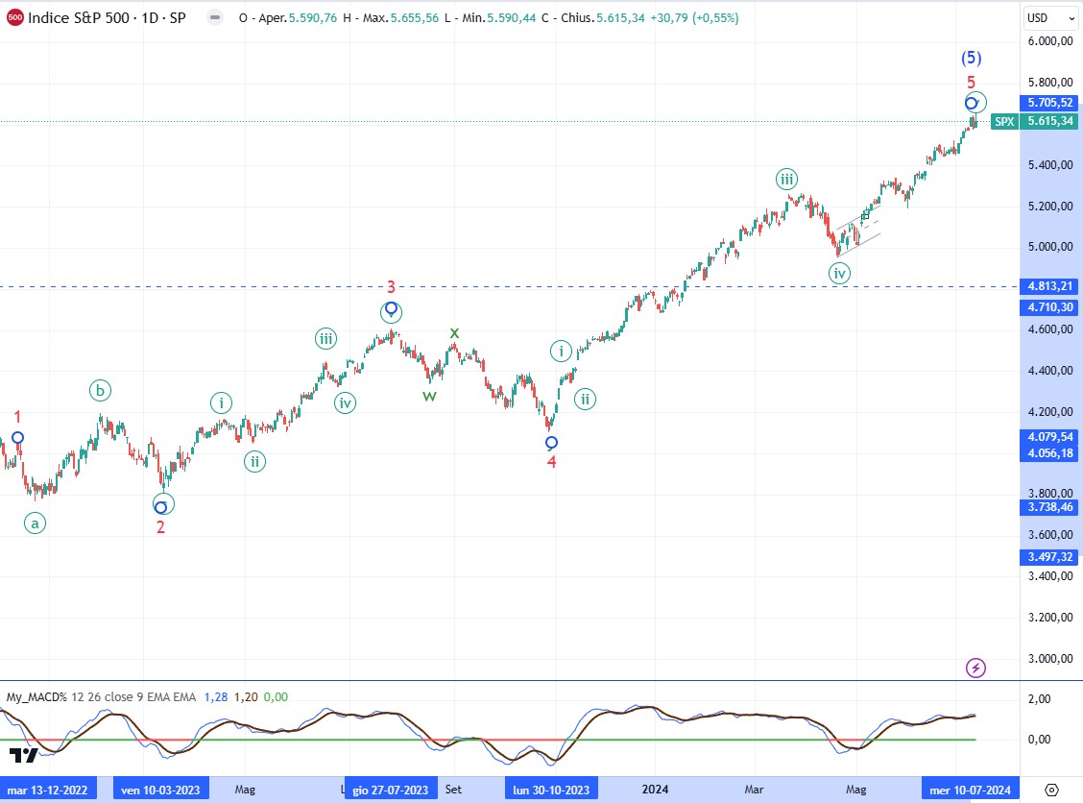
Task: Select the red 1 wave label
Action: click(18, 417)
